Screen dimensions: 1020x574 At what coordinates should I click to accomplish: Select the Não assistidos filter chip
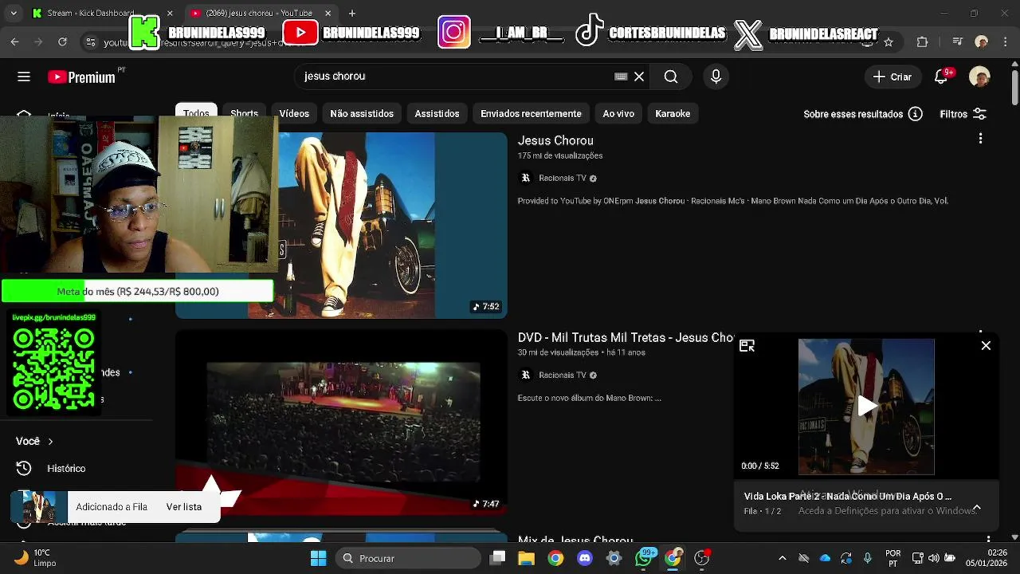tap(362, 113)
